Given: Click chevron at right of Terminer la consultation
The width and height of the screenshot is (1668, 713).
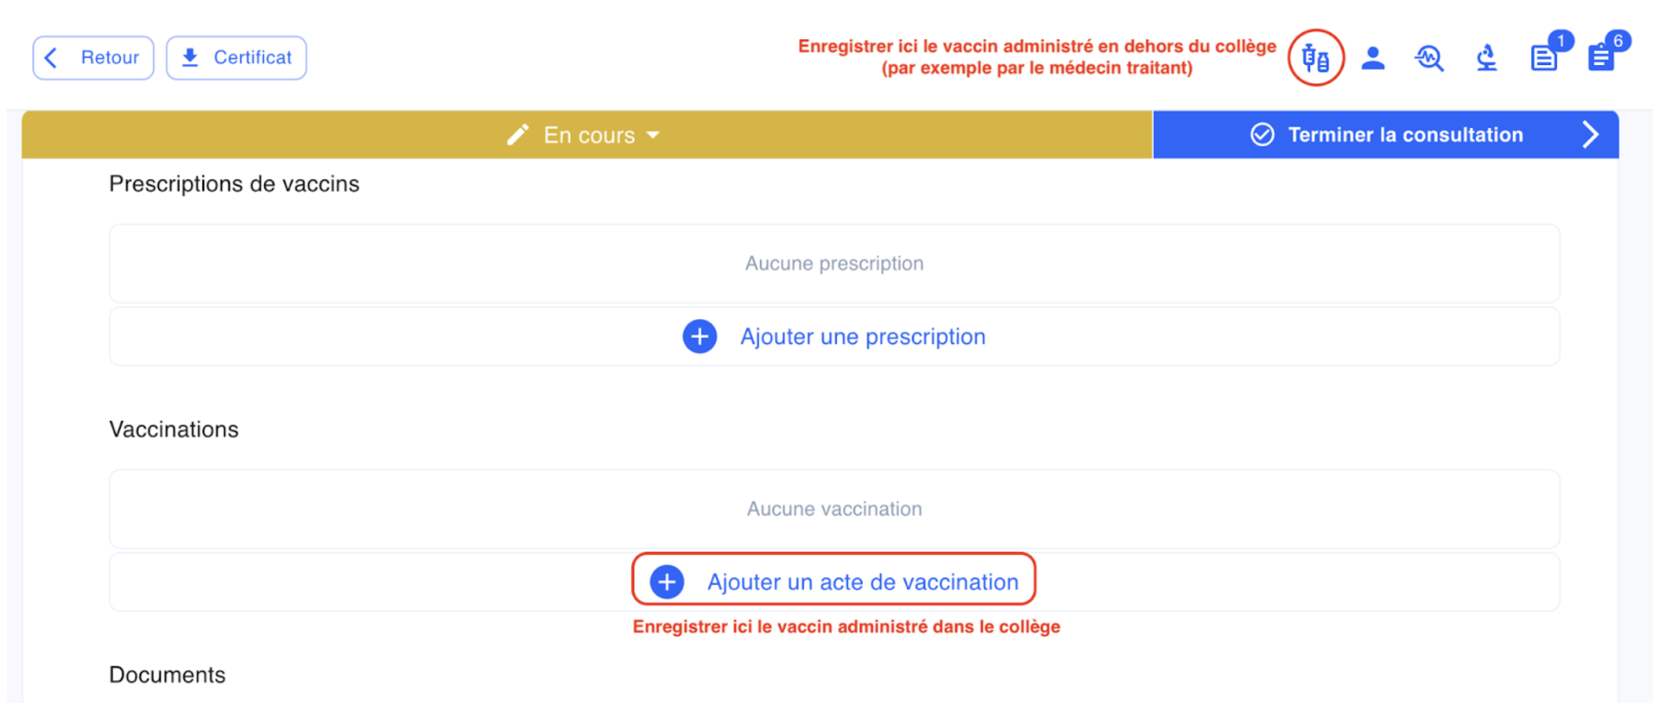Looking at the screenshot, I should [x=1590, y=134].
